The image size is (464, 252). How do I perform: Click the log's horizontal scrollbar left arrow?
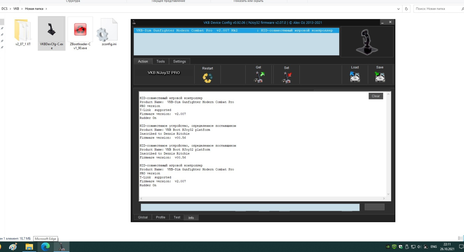click(x=141, y=199)
